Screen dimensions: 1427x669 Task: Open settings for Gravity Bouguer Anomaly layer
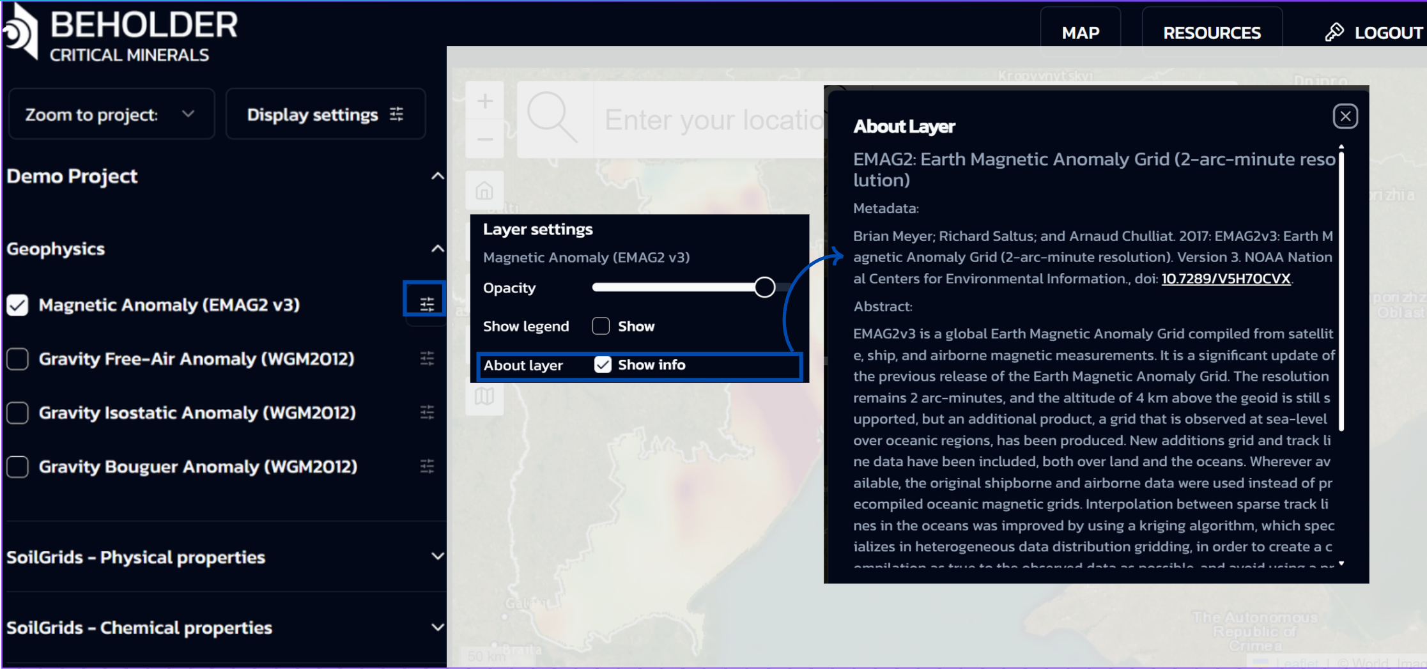coord(427,466)
